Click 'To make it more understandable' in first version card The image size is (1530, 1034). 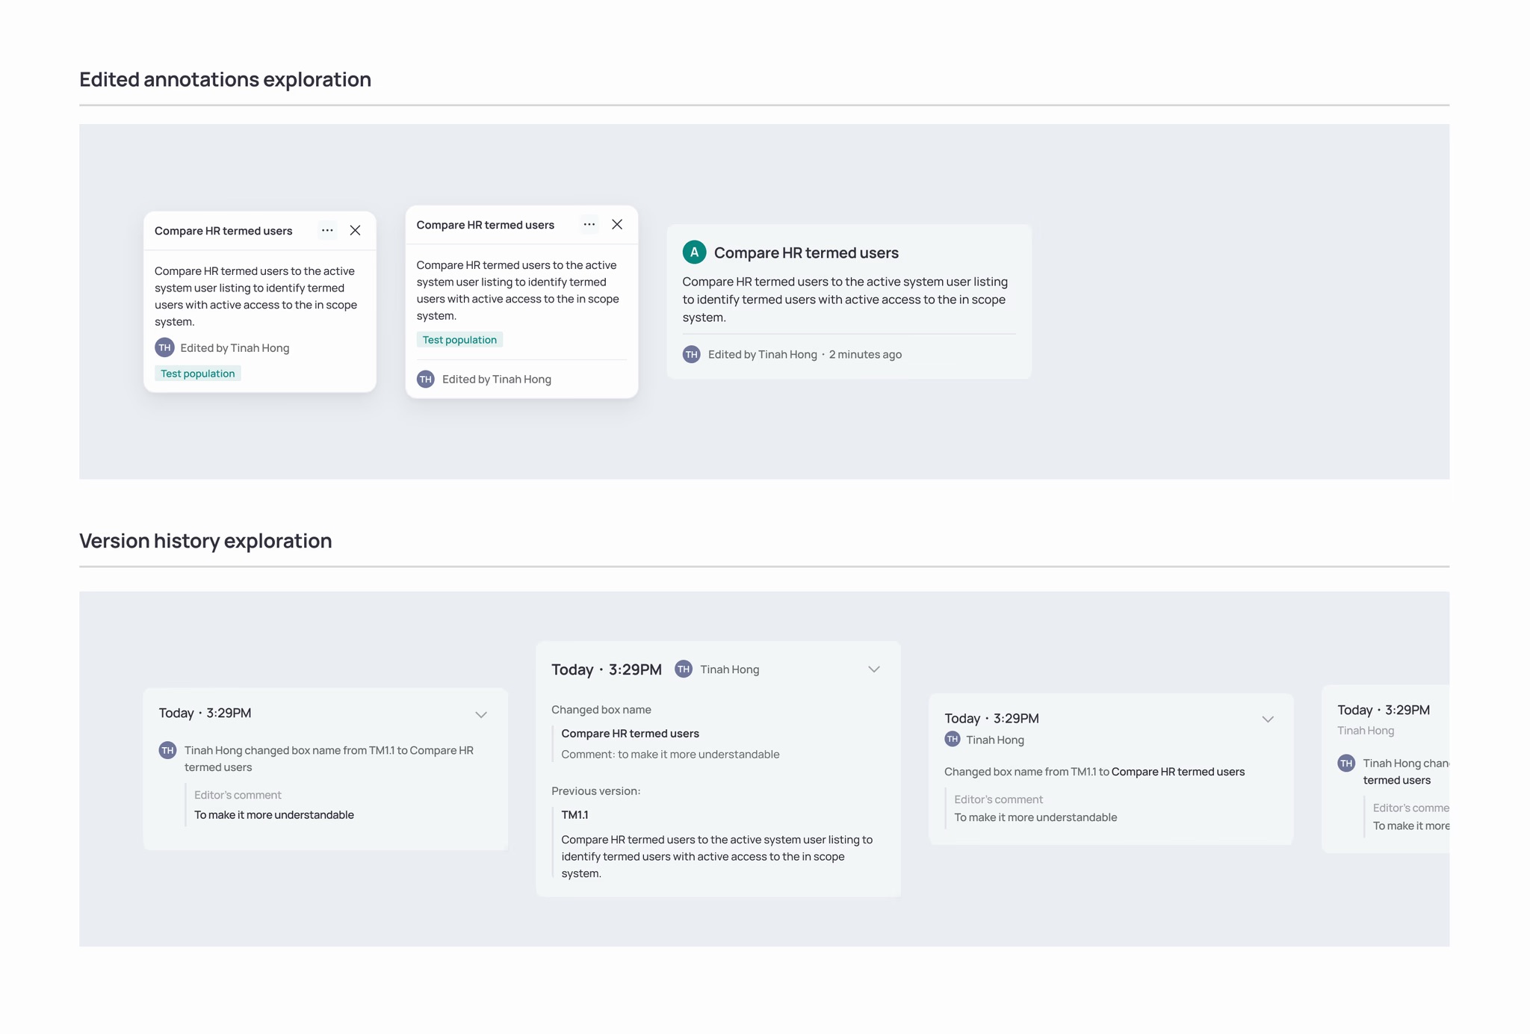pos(273,814)
